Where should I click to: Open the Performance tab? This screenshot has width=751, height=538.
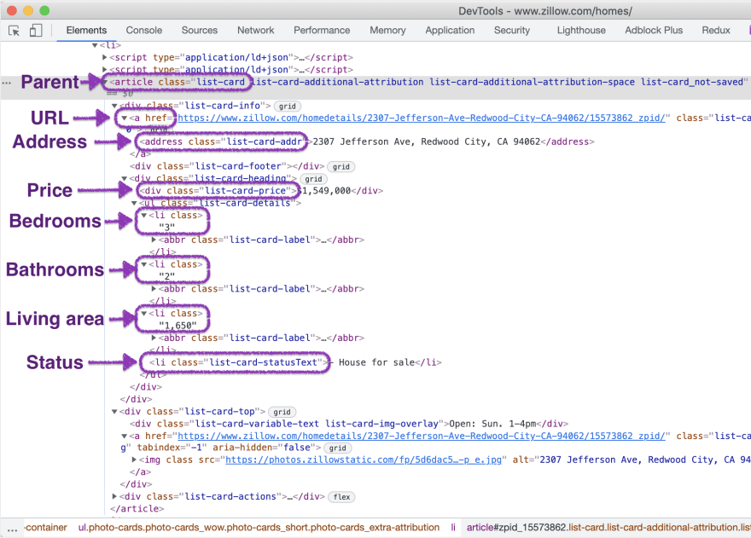point(322,30)
